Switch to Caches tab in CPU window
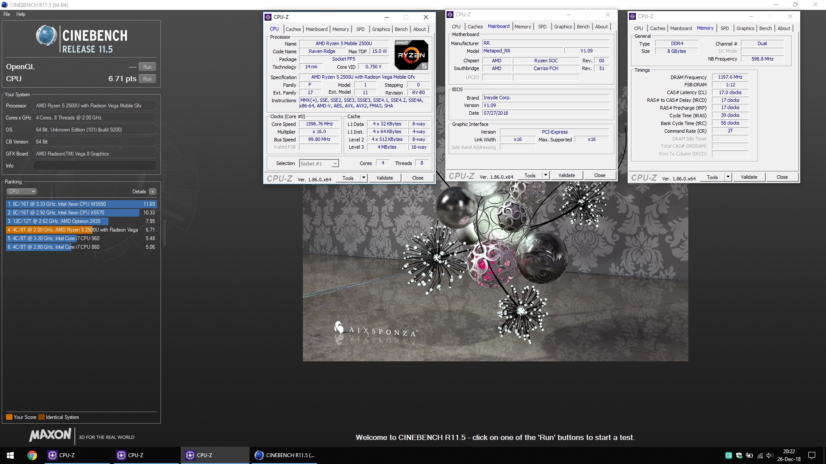 (293, 29)
